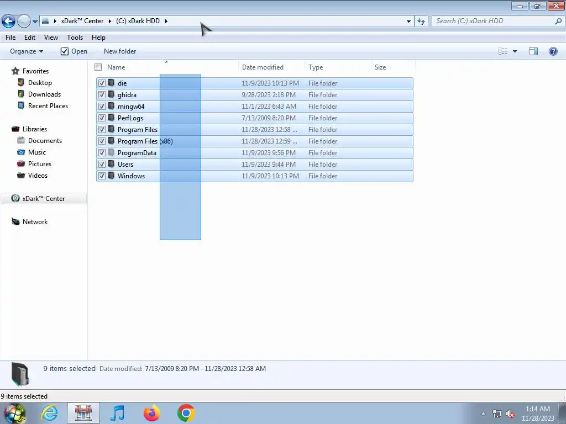Select the Users folder name

tap(125, 165)
